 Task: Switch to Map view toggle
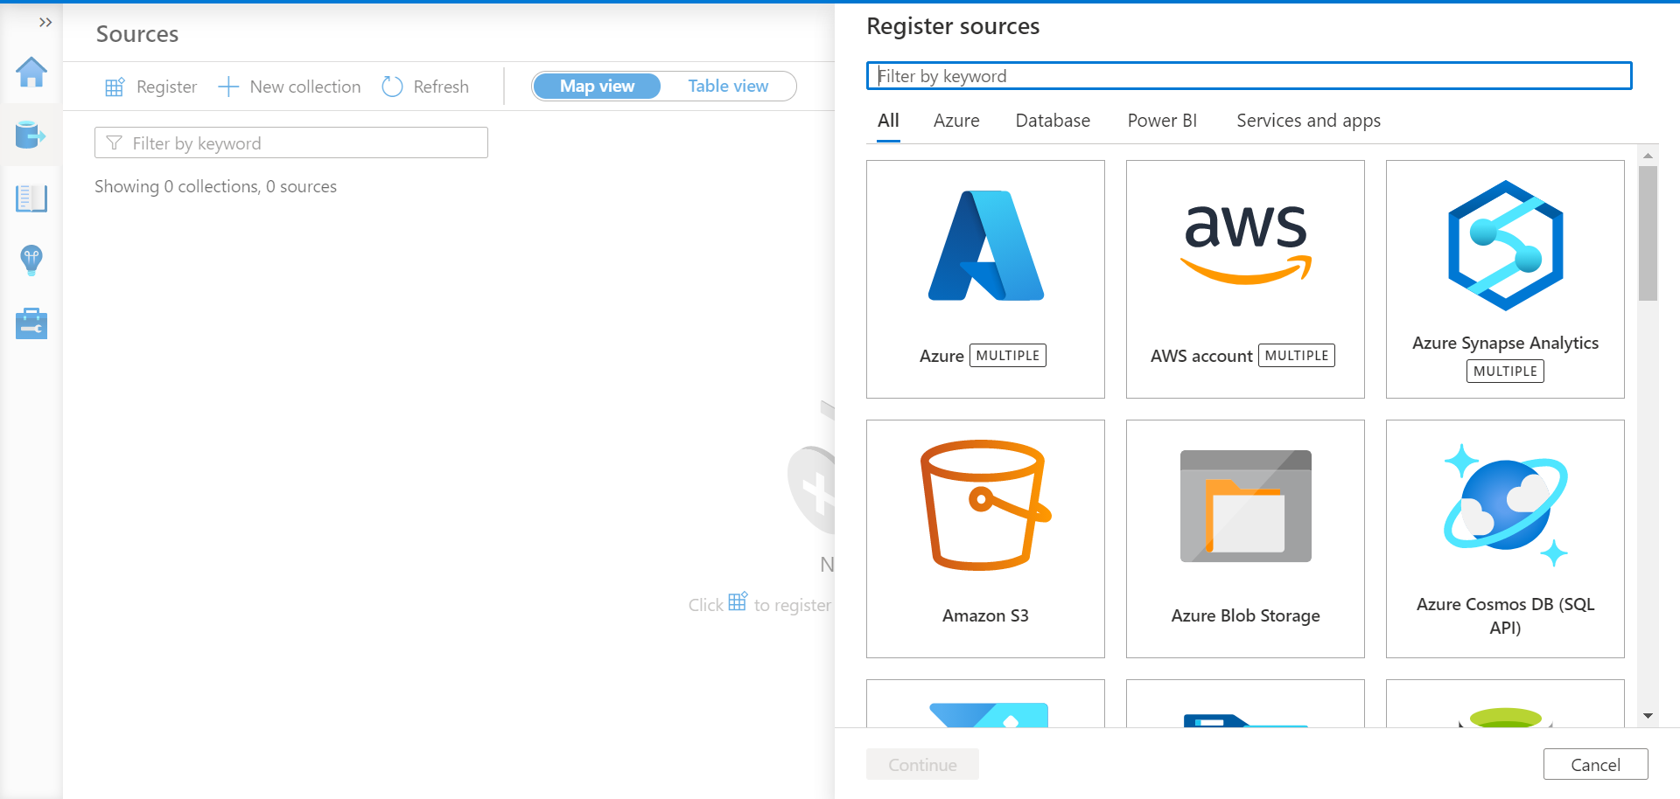(597, 86)
